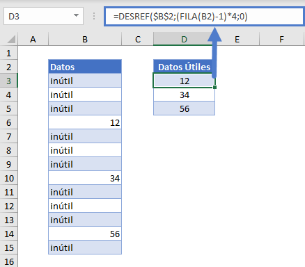Select row 6 header

(9, 122)
